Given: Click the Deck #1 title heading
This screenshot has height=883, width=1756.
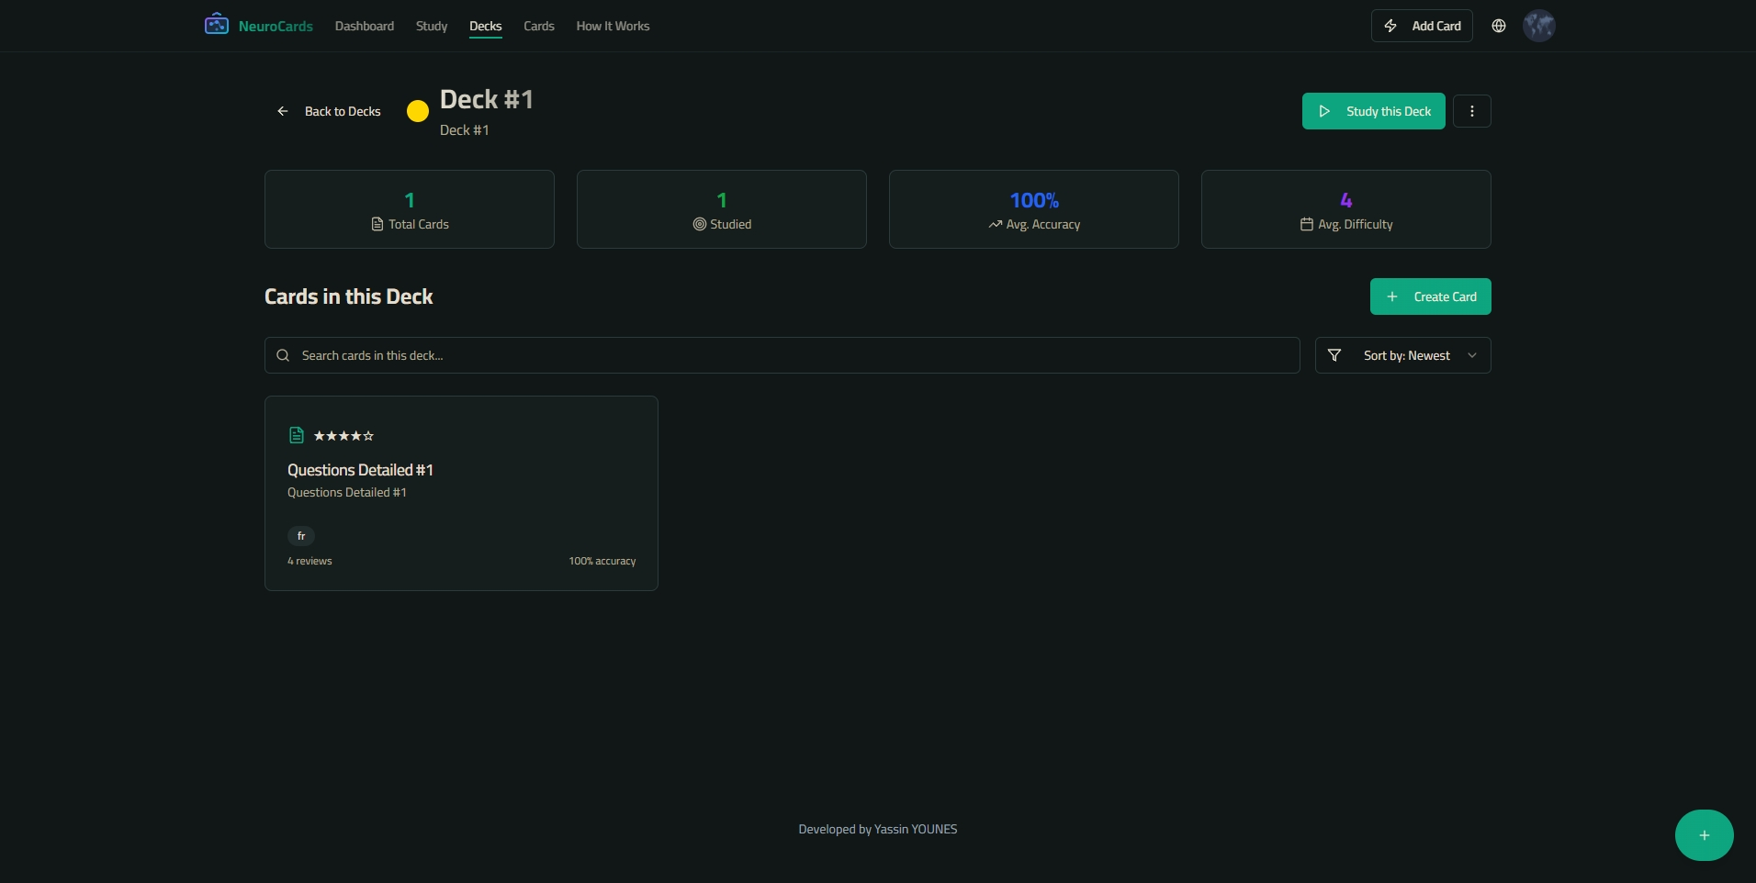Looking at the screenshot, I should [x=487, y=99].
